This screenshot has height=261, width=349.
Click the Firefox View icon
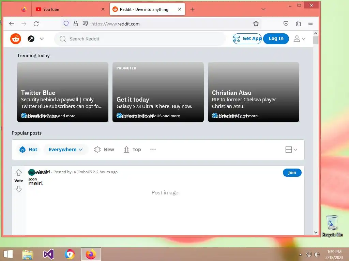24,9
